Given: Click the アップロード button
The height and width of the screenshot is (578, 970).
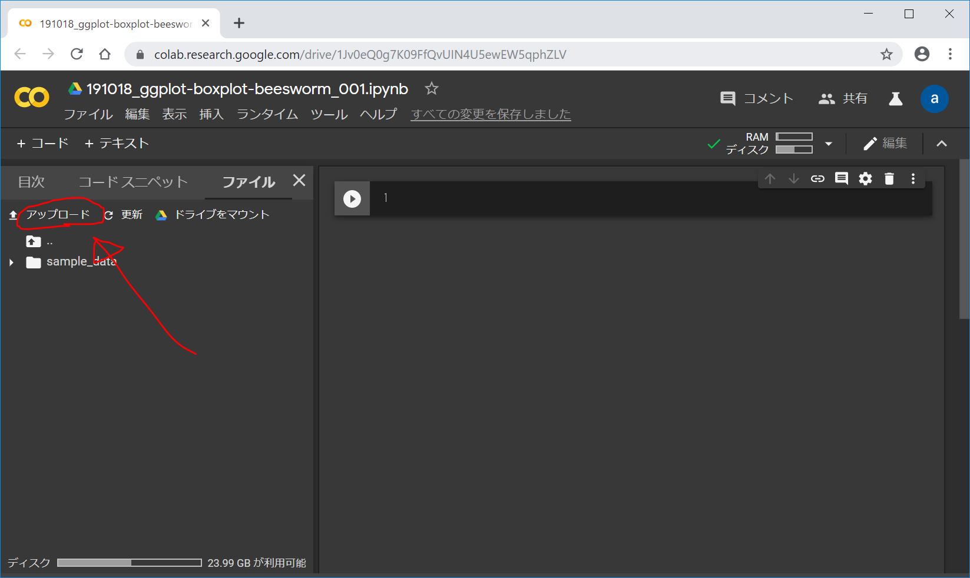Looking at the screenshot, I should [x=57, y=215].
